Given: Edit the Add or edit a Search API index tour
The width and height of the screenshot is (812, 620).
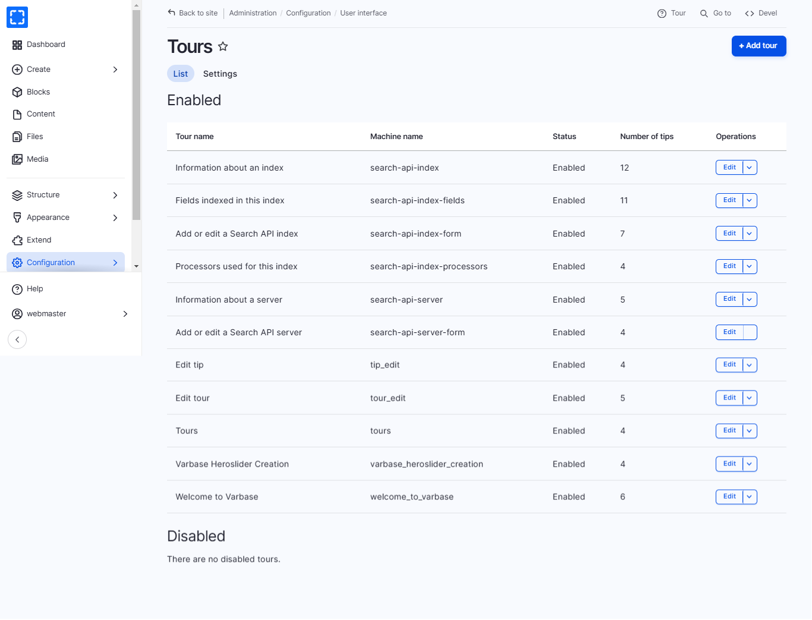Looking at the screenshot, I should [729, 234].
